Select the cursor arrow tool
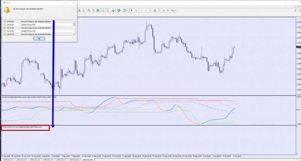Screen dimensions: 301x161 (x=131, y=11)
